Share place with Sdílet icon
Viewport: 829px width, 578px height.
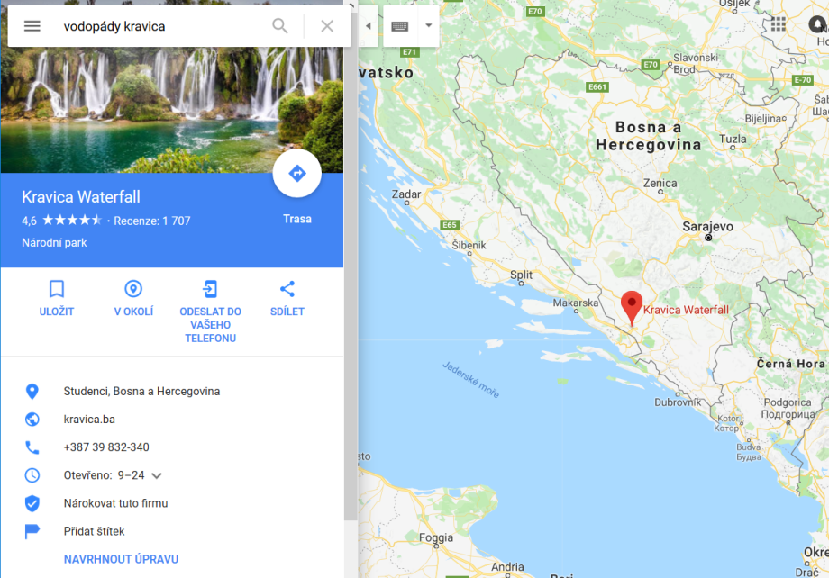click(x=287, y=299)
